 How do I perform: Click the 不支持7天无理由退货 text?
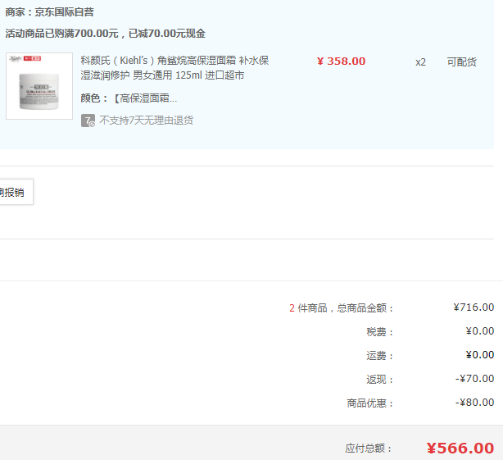[x=146, y=121]
